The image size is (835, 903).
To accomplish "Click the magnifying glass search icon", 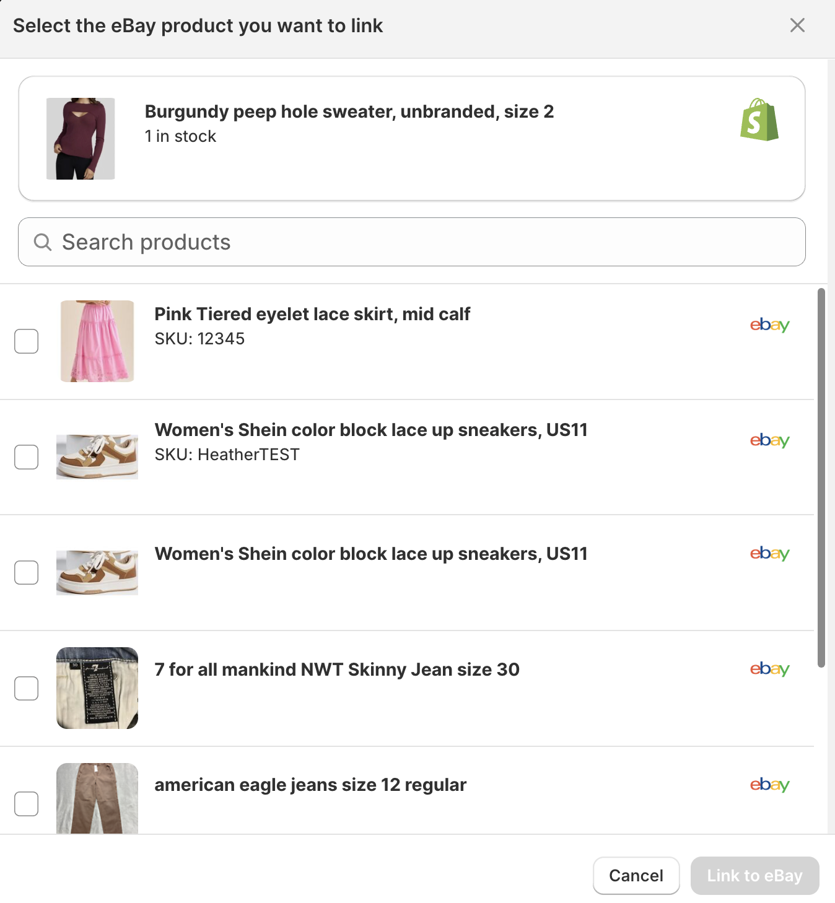I will point(42,242).
